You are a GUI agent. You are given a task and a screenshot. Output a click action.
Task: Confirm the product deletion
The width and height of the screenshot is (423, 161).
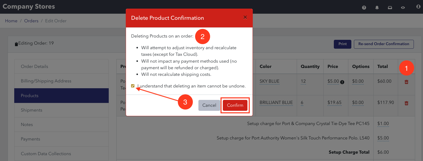(x=235, y=105)
